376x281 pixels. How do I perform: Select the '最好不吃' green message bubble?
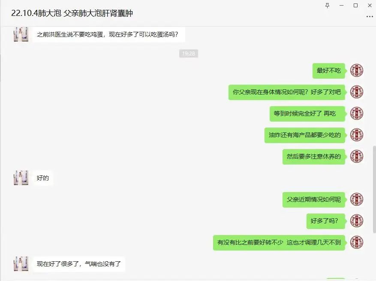pos(328,70)
